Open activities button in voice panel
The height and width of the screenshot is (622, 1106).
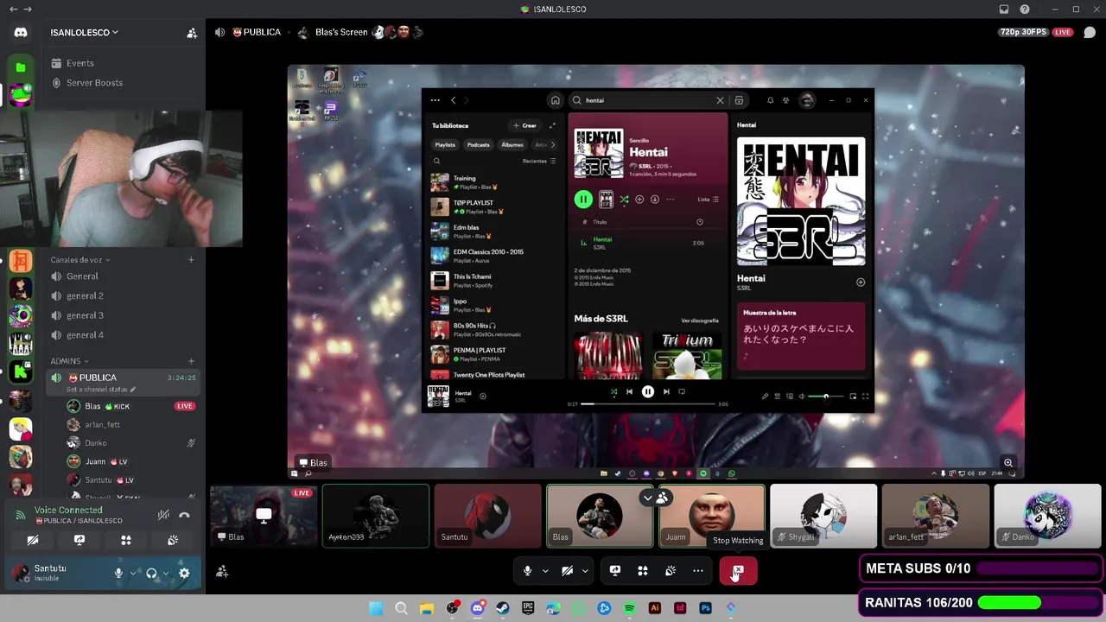126,540
